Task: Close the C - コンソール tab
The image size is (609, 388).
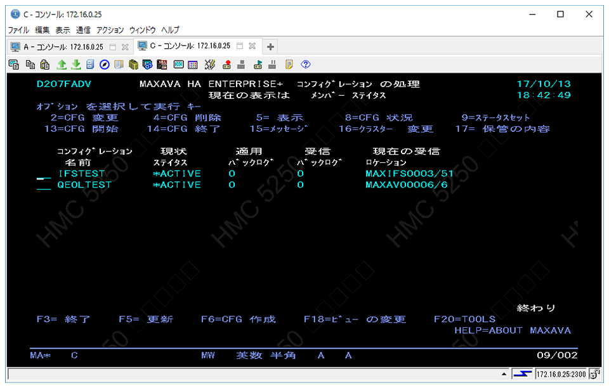Action: 252,46
